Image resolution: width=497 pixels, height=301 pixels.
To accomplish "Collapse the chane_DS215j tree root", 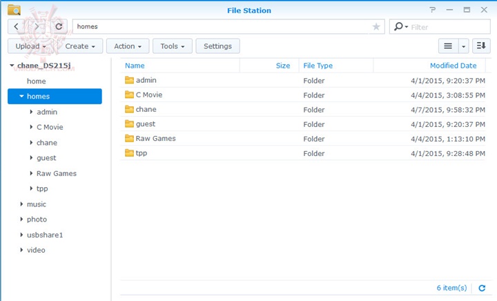I will click(12, 66).
